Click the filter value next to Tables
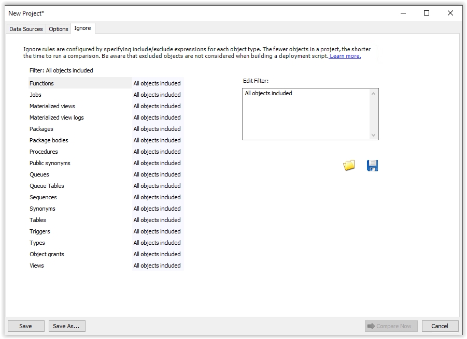The height and width of the screenshot is (339, 467). 157,220
